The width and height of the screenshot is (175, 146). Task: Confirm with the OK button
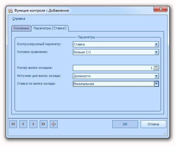coord(125,124)
